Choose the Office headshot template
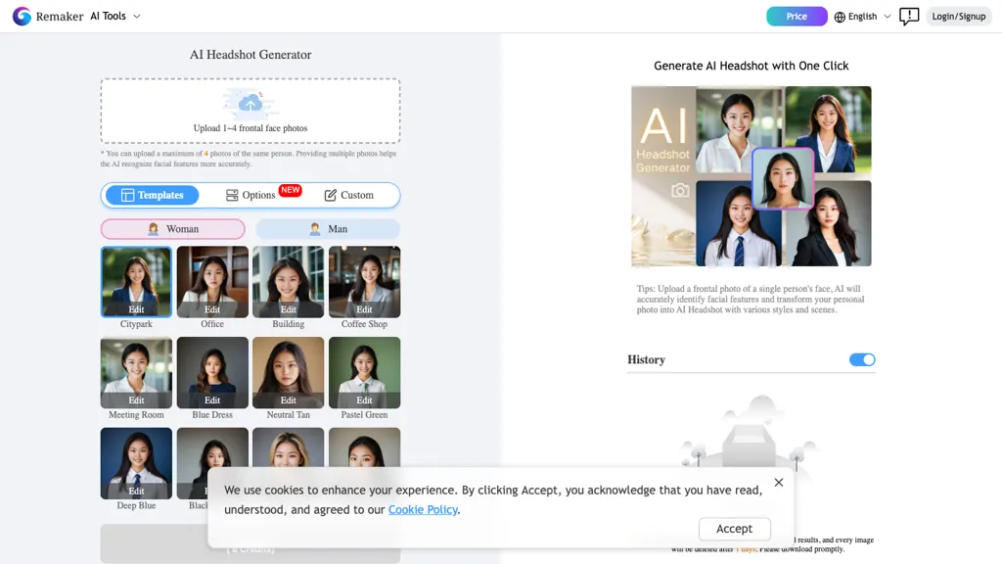This screenshot has width=1002, height=564. point(212,281)
